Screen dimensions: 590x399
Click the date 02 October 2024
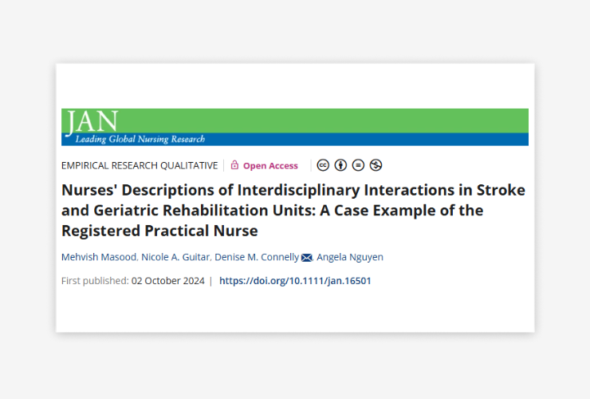(167, 281)
